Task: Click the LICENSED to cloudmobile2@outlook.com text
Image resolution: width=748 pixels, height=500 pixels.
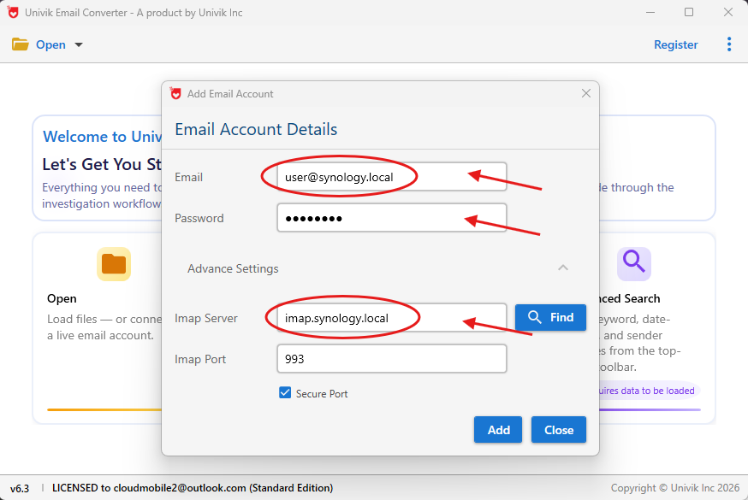Action: click(193, 488)
